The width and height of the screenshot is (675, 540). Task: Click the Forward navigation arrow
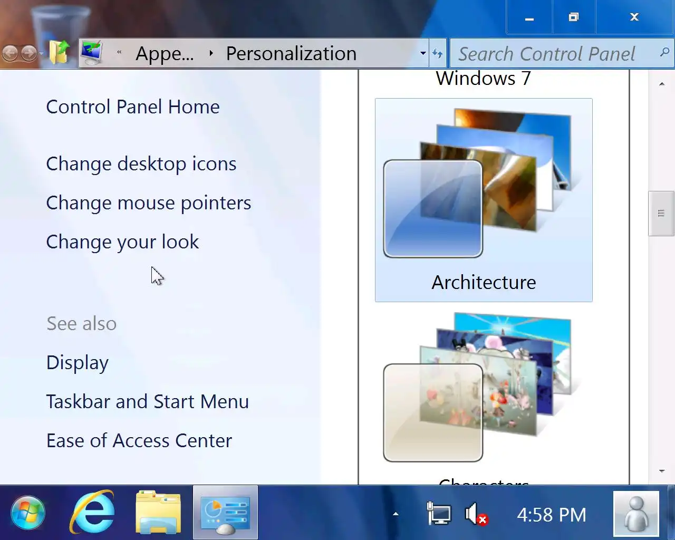[29, 53]
